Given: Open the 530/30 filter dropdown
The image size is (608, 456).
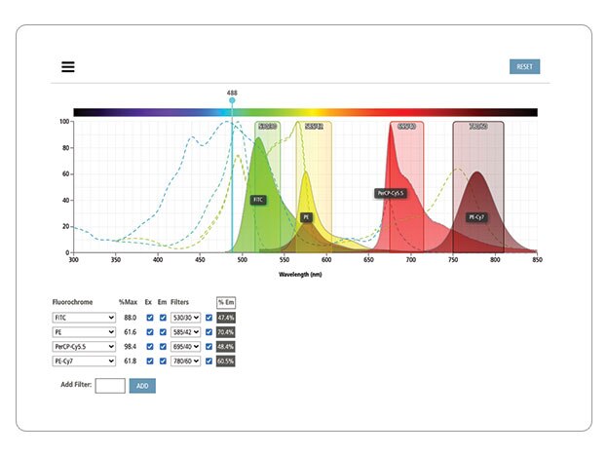Looking at the screenshot, I should pyautogui.click(x=186, y=318).
